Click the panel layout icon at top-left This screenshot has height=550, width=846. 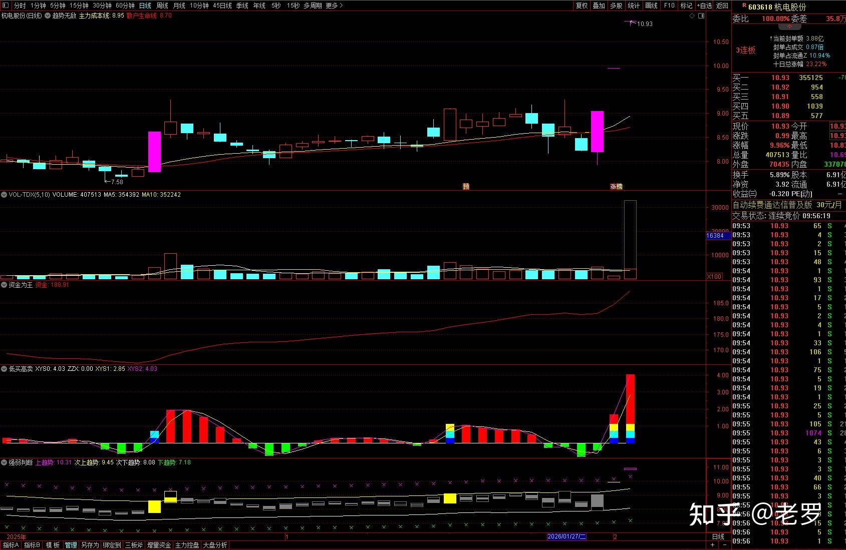(x=6, y=6)
